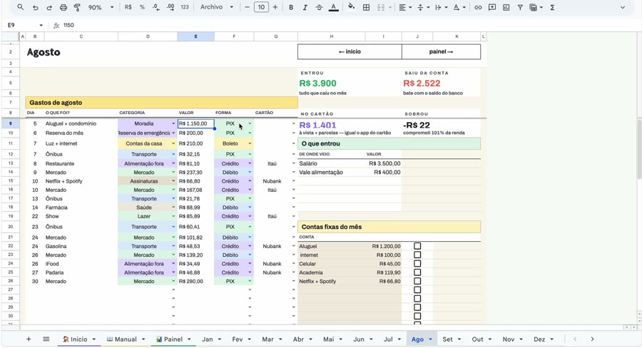Undo the last action
The height and width of the screenshot is (348, 642).
(x=35, y=7)
